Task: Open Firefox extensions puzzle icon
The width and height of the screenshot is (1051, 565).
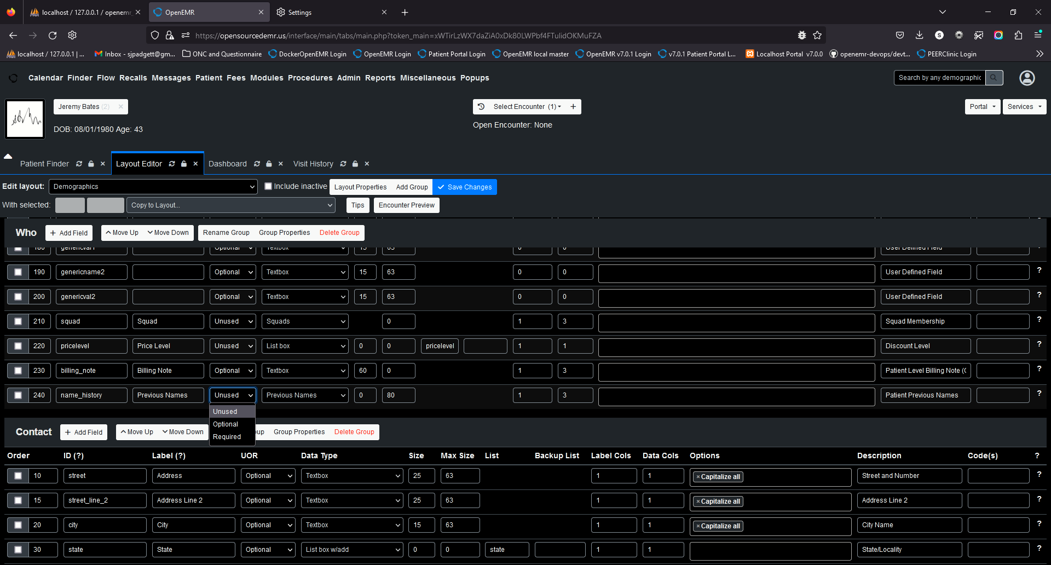Action: pos(1018,35)
